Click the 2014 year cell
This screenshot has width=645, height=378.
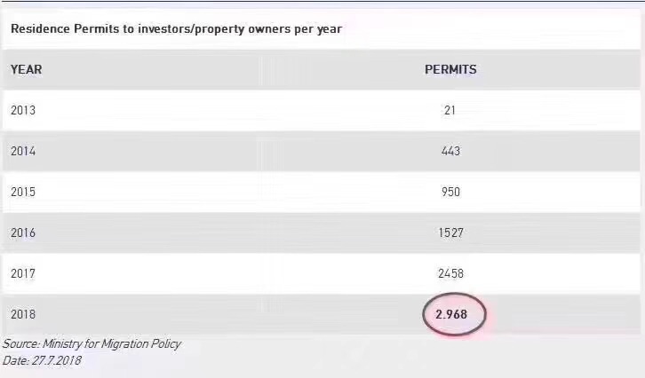pos(23,151)
